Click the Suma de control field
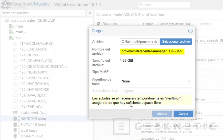The image size is (223, 140). (156, 91)
